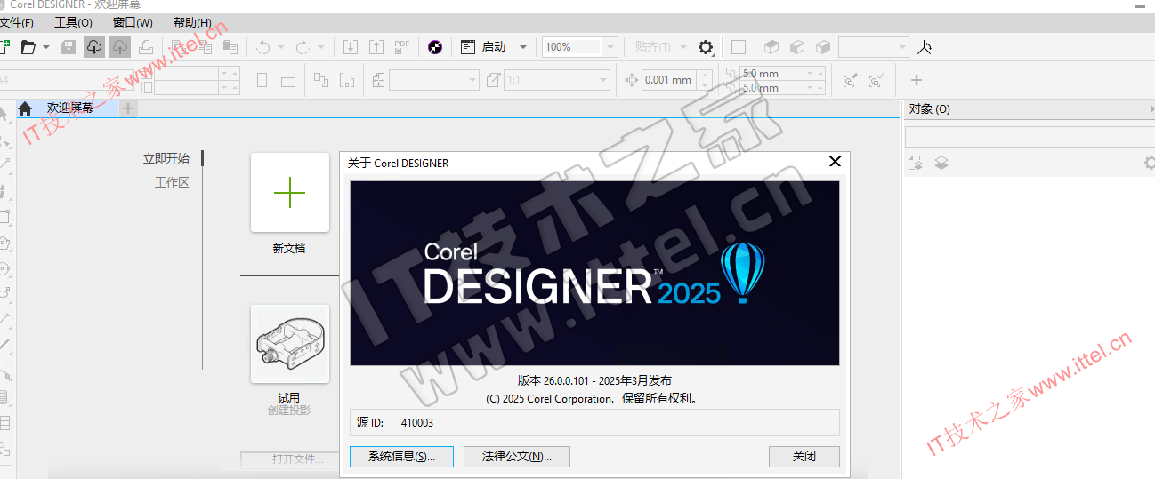Open dropdown arrow next to Open folder
The width and height of the screenshot is (1155, 479).
pyautogui.click(x=46, y=47)
